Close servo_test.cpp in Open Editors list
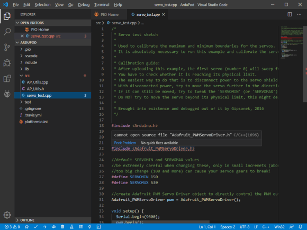 tap(22, 36)
